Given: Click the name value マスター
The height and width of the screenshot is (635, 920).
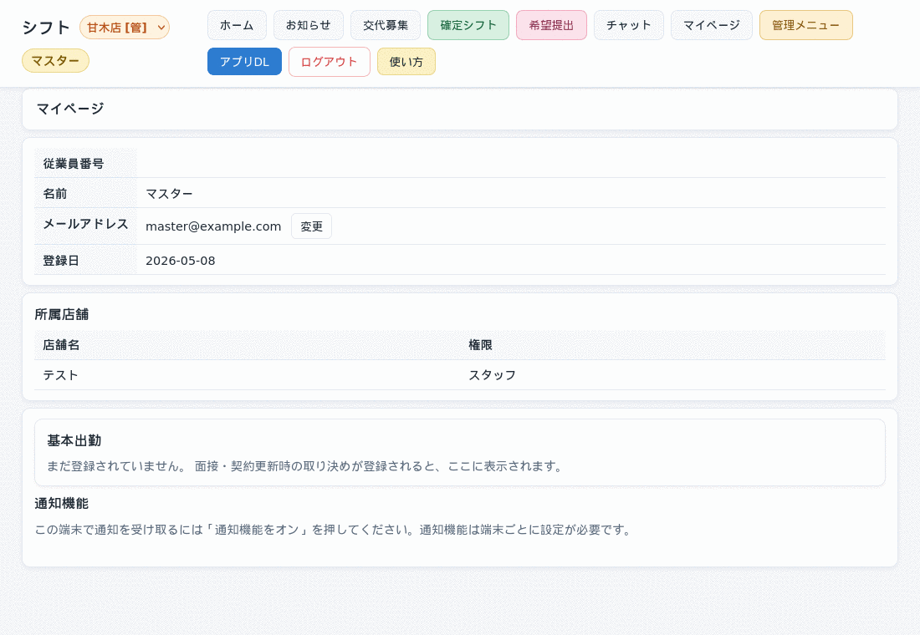Looking at the screenshot, I should (169, 194).
